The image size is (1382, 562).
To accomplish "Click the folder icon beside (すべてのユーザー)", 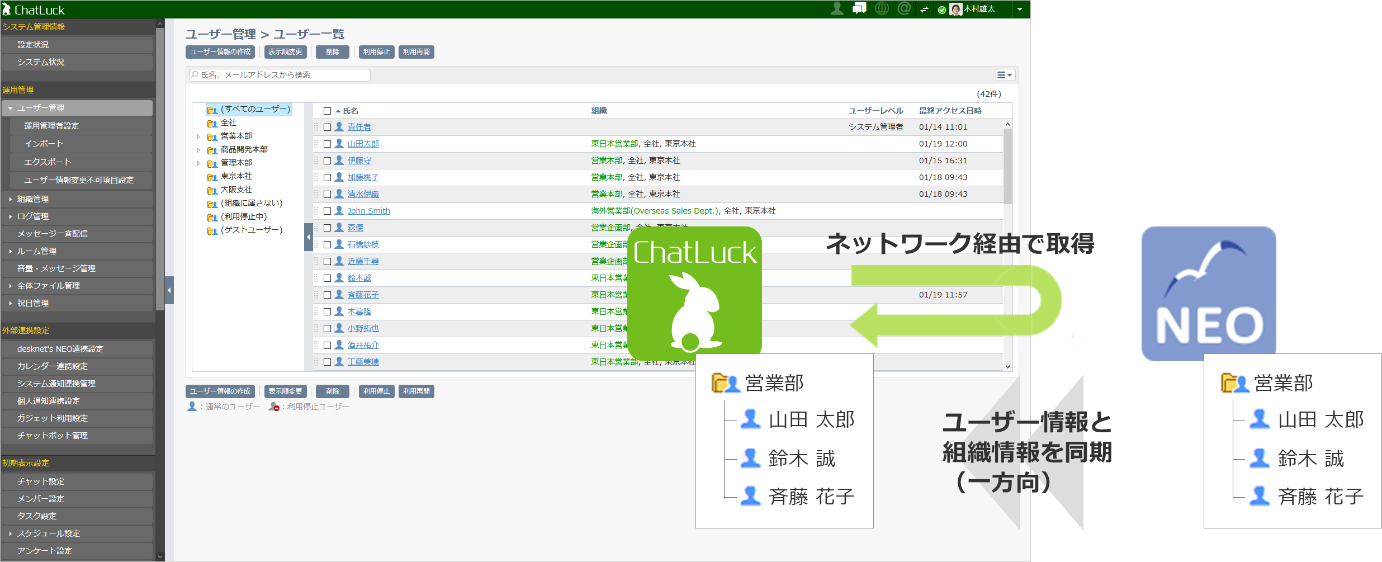I will tap(213, 110).
